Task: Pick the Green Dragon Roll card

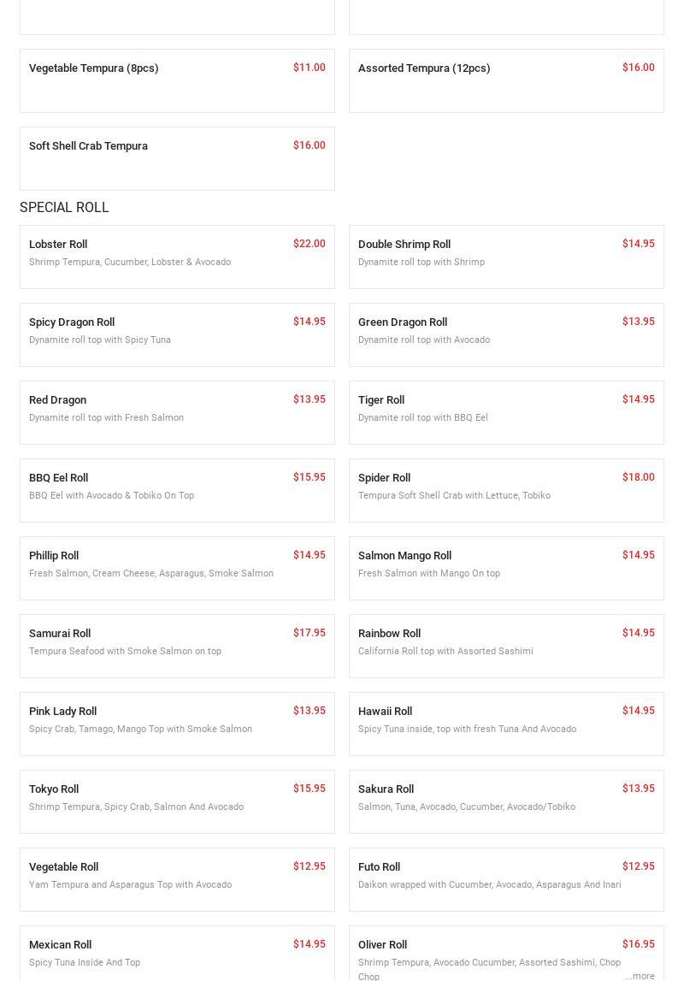Action: click(506, 334)
